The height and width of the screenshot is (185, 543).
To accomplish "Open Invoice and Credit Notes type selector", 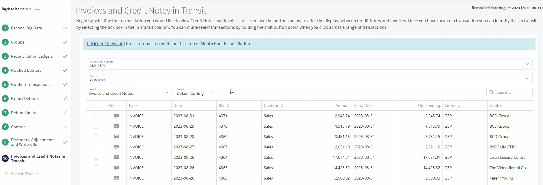I will (129, 92).
